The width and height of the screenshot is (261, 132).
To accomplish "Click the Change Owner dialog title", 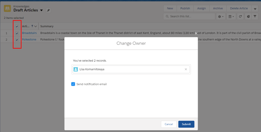I will (131, 43).
